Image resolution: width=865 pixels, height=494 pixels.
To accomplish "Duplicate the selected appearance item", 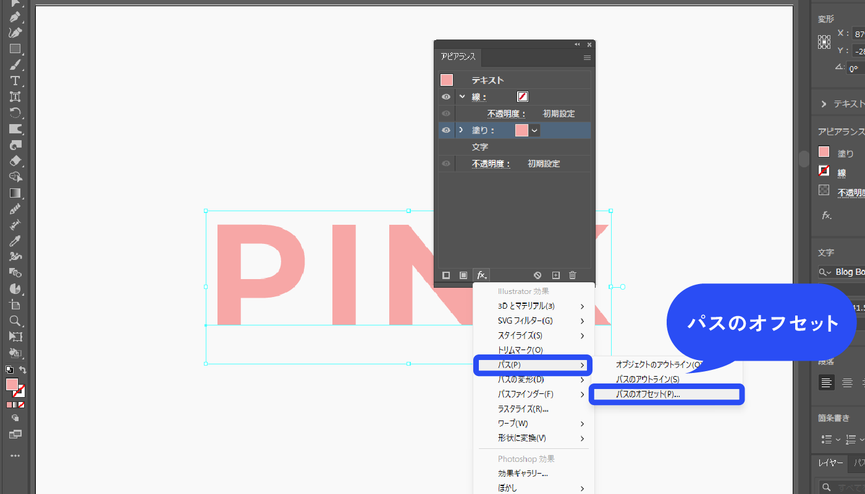I will pyautogui.click(x=555, y=275).
